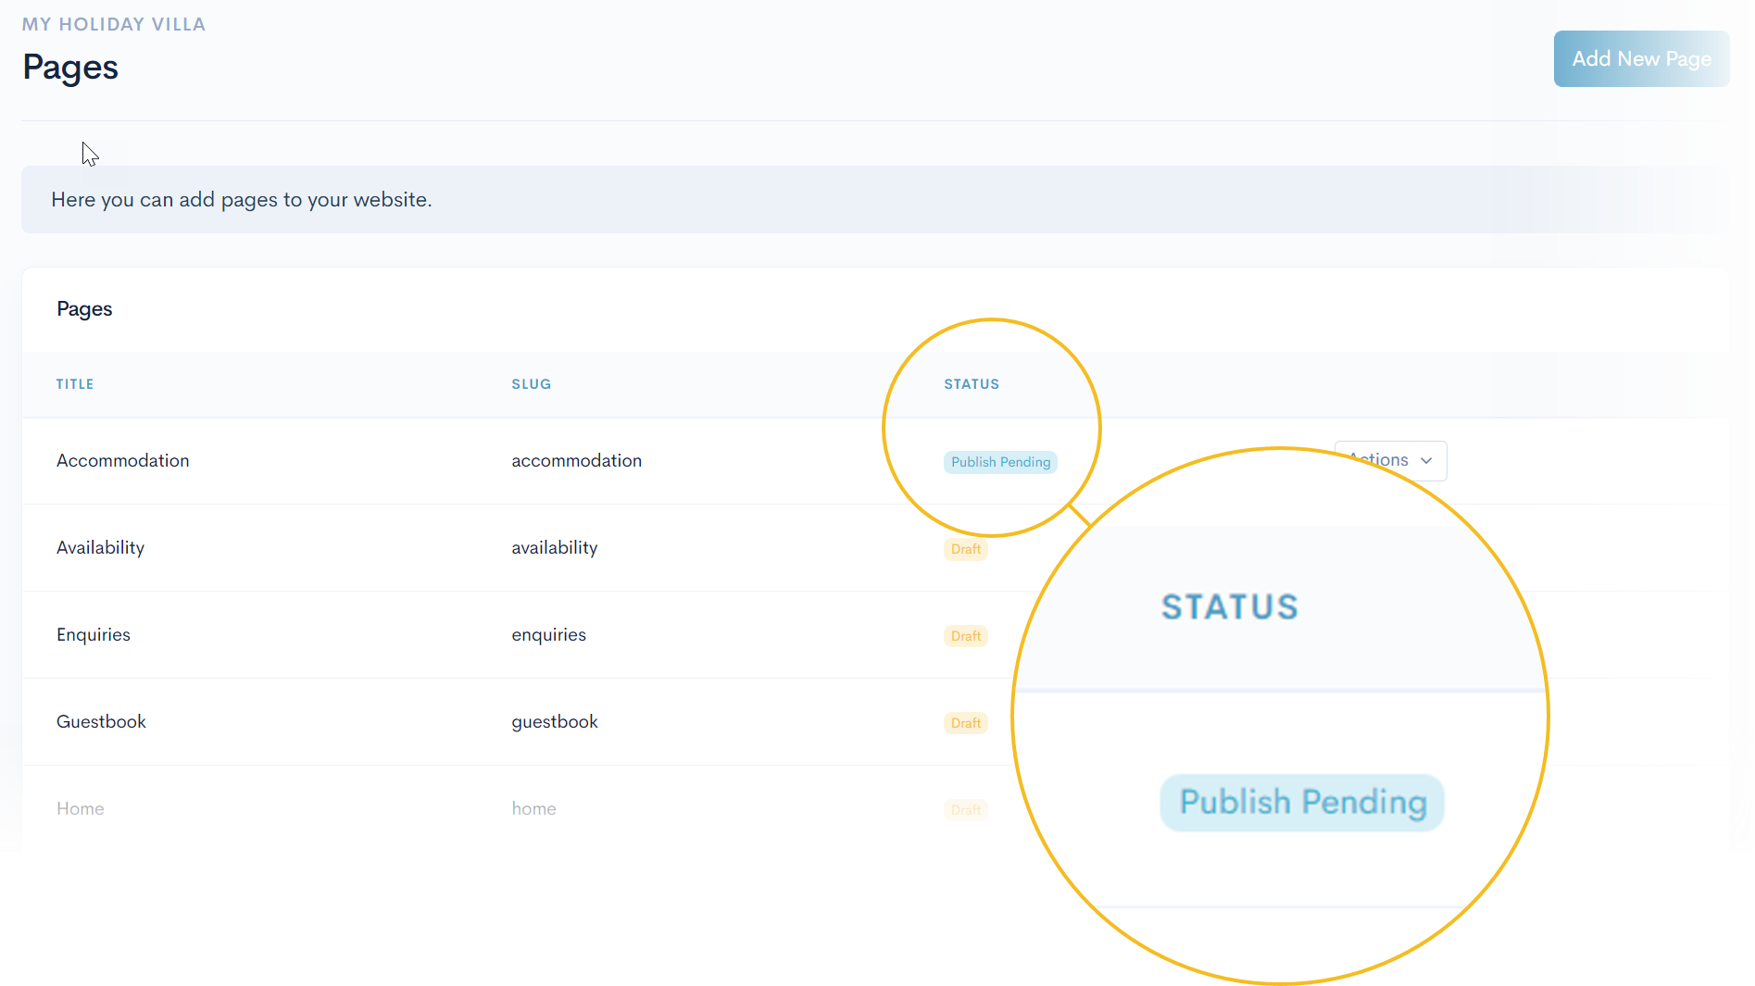Click the lowercase enquiries slug

click(548, 635)
